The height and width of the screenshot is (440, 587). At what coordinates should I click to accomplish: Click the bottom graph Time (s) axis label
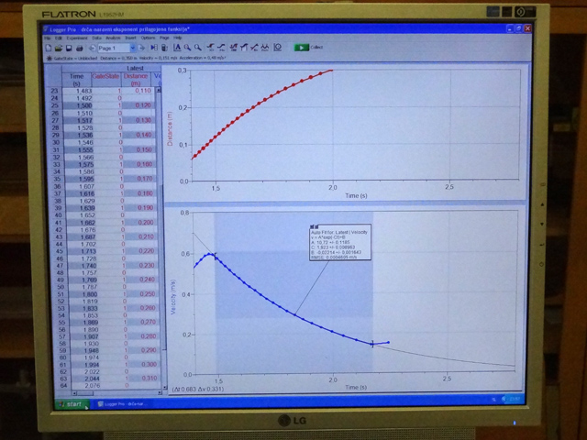[356, 387]
